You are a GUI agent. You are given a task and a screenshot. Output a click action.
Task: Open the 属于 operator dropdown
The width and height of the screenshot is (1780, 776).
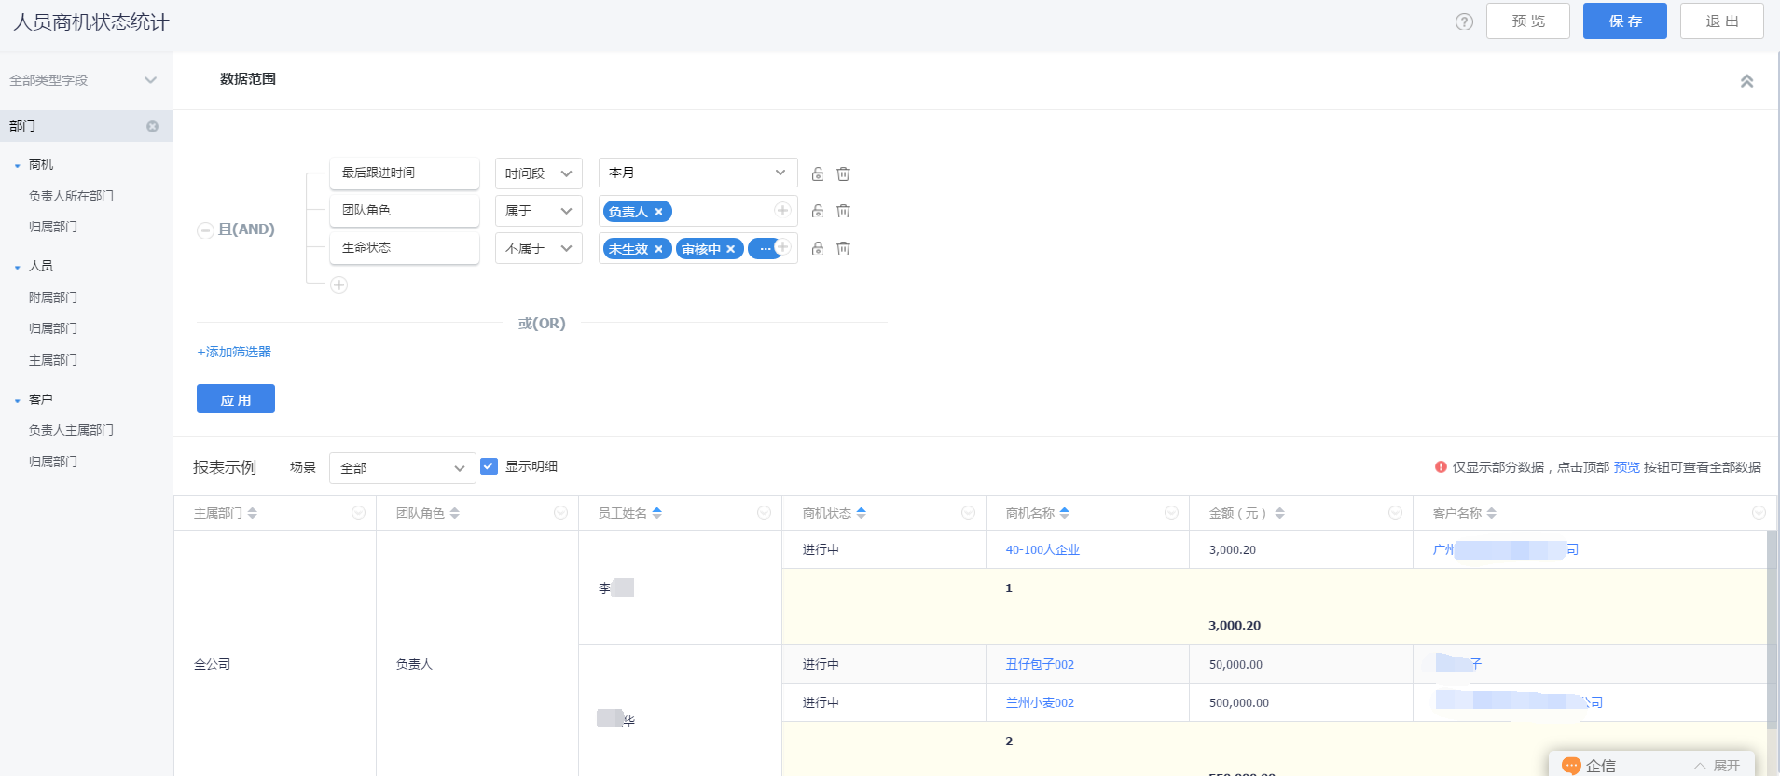538,211
